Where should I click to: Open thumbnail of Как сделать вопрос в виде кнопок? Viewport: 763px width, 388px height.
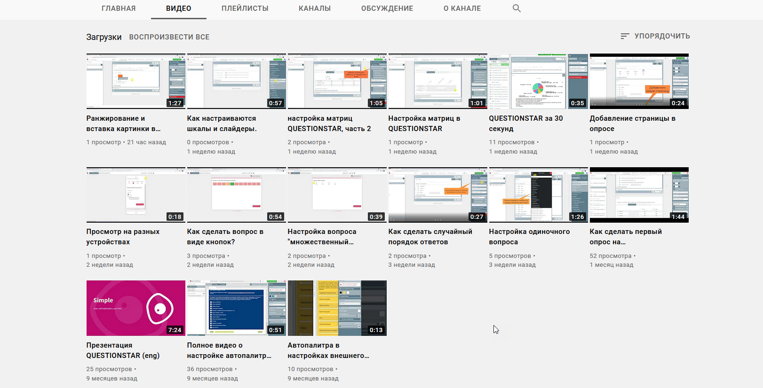[237, 195]
